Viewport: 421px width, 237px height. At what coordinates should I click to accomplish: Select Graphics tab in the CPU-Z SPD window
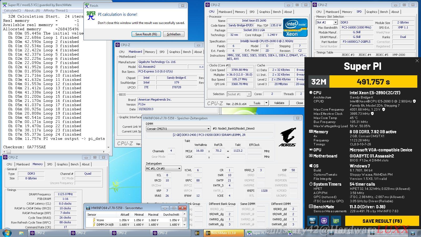pos(372,12)
